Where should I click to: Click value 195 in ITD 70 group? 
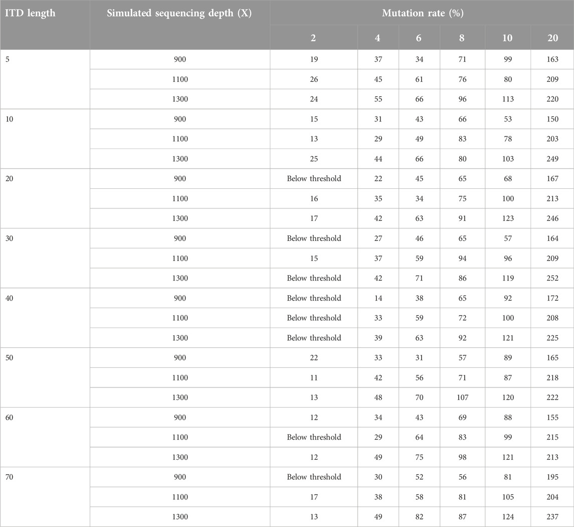(552, 477)
